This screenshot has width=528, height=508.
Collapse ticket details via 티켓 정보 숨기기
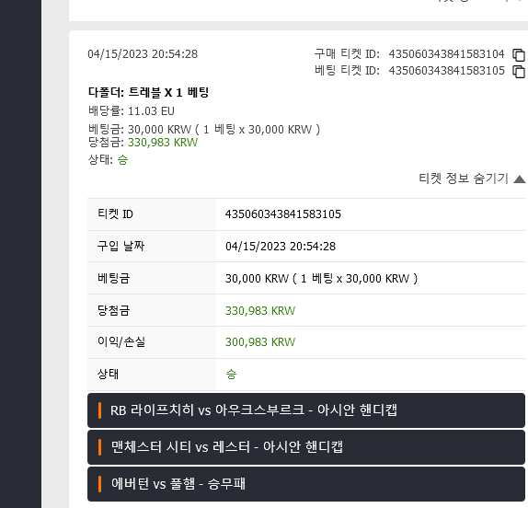[x=464, y=179]
